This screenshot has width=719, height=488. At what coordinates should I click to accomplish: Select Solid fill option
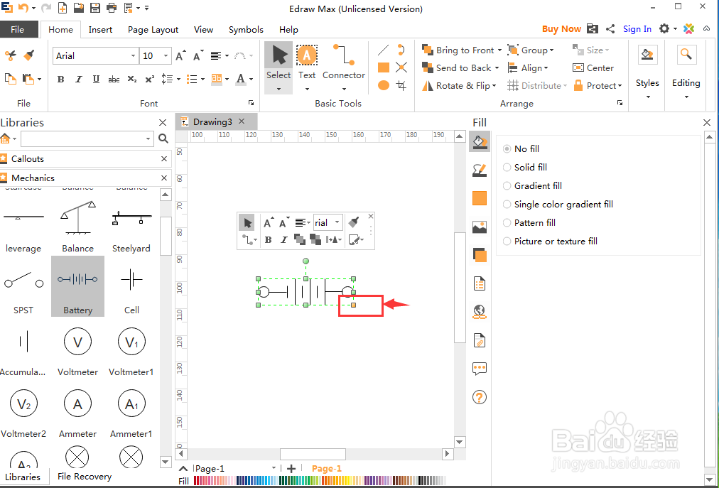point(524,168)
